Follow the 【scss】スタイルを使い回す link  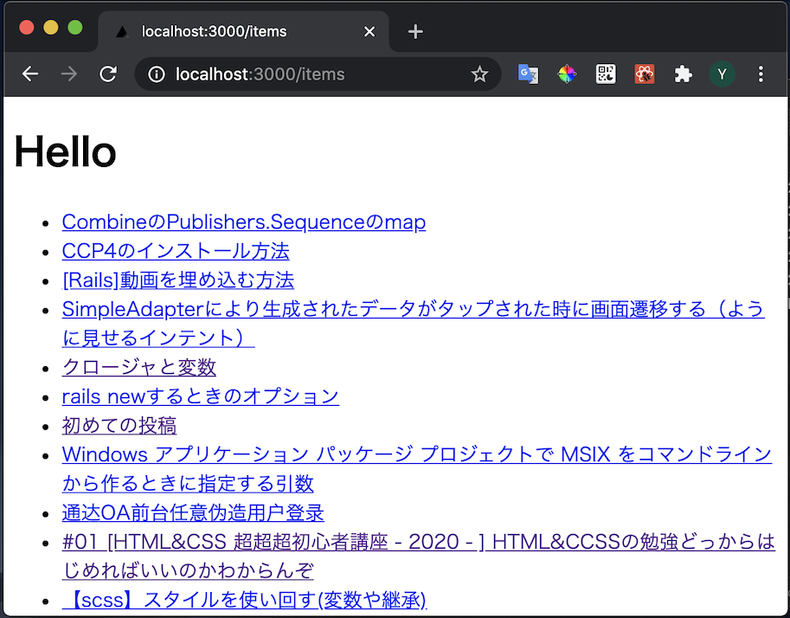(x=244, y=600)
